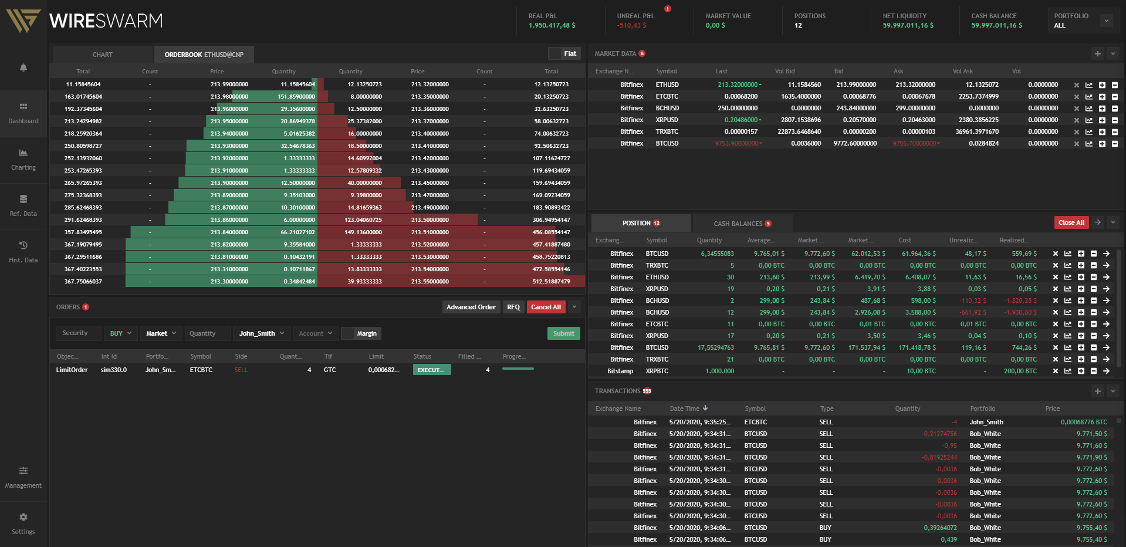The image size is (1126, 547).
Task: Click the EXECUT... status badge of the ETCBTC order
Action: (432, 370)
